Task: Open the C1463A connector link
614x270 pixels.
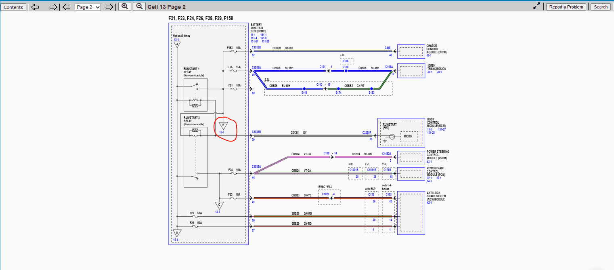Action: coord(386,154)
